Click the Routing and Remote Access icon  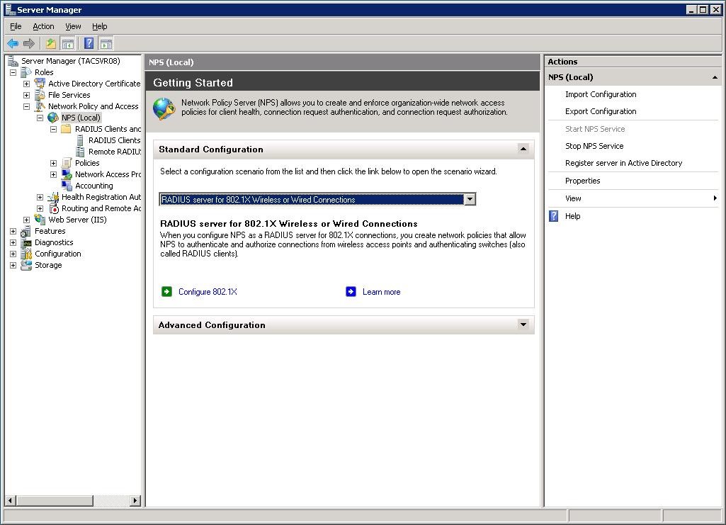pos(54,208)
